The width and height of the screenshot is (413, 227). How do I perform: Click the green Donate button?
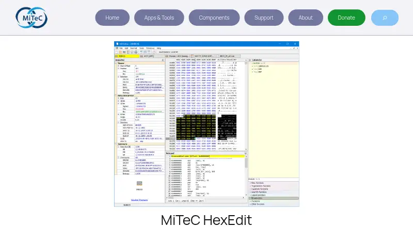point(346,18)
